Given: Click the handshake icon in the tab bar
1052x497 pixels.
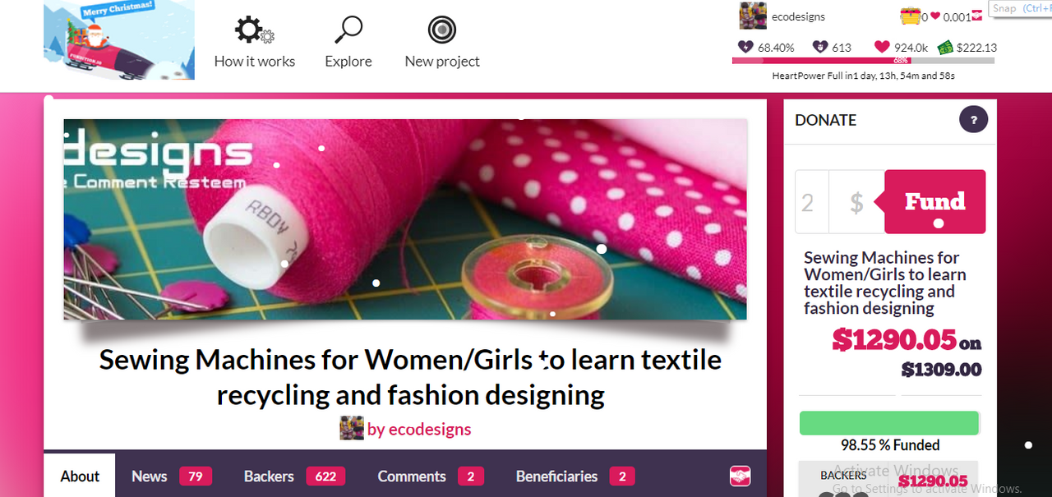Looking at the screenshot, I should pos(740,476).
